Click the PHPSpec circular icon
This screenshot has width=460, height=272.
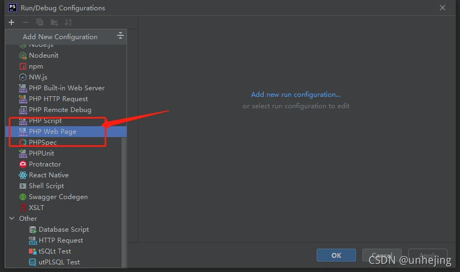[23, 143]
